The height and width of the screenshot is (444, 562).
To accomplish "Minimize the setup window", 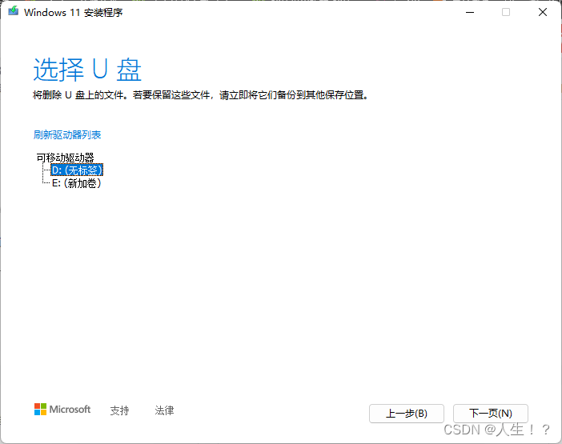I will pyautogui.click(x=470, y=12).
